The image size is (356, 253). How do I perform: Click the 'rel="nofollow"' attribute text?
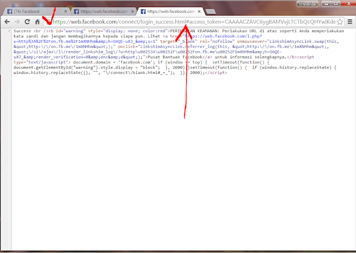tap(217, 41)
